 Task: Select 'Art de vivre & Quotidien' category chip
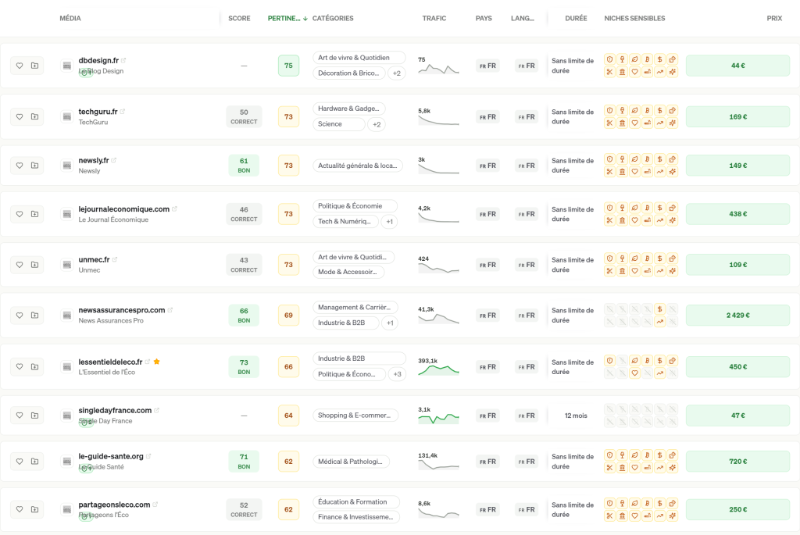point(359,58)
